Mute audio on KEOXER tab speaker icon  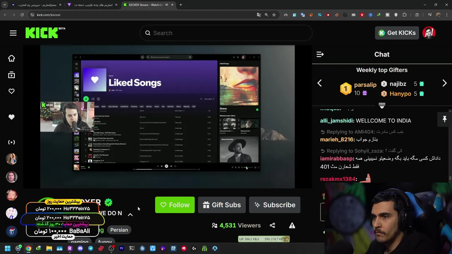(166, 5)
